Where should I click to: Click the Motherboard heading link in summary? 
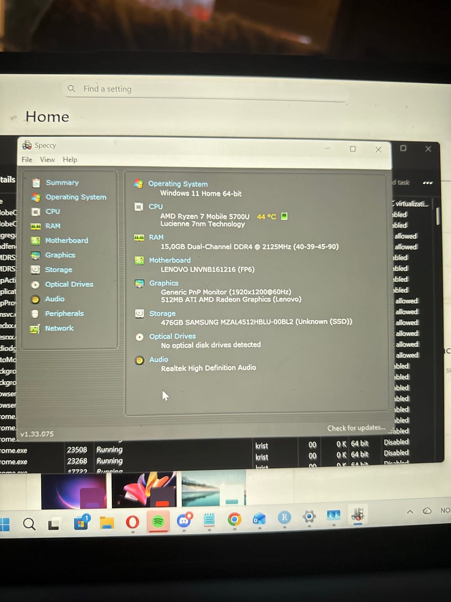(170, 260)
